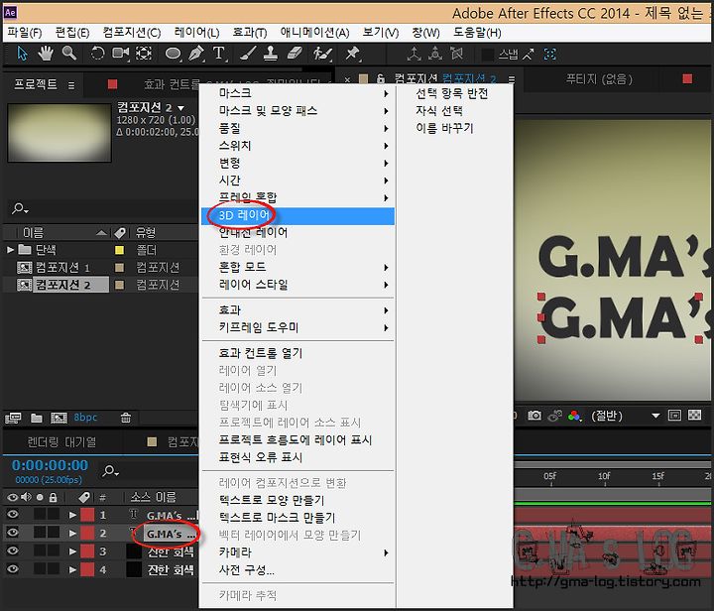The image size is (714, 611).
Task: Select the Unified Camera tool
Action: (121, 54)
